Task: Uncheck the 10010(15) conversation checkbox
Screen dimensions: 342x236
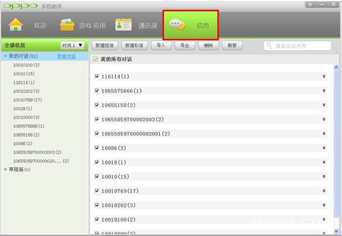Action: pyautogui.click(x=97, y=177)
